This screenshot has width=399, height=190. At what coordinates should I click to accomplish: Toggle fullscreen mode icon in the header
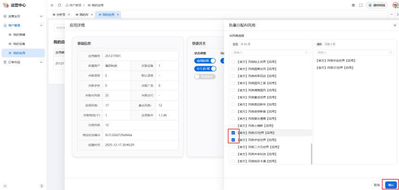(361, 5)
